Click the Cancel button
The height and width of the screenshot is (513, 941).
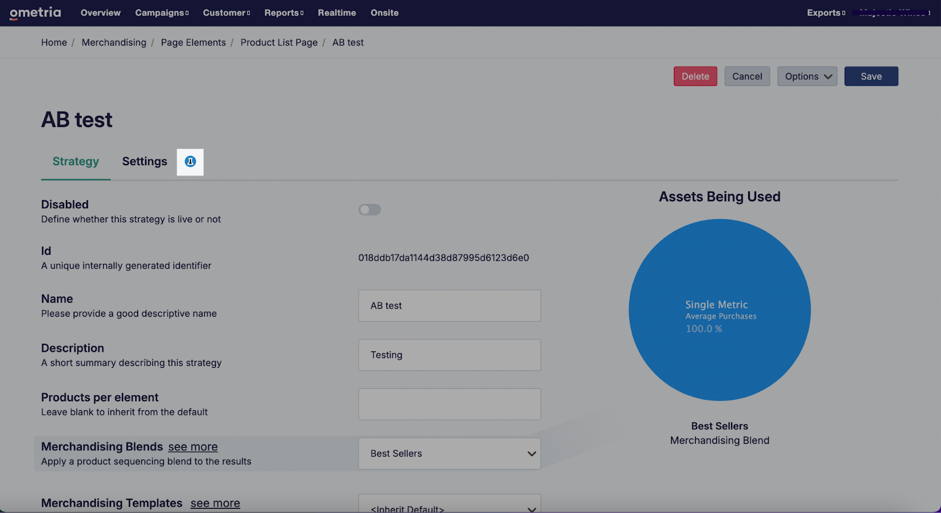point(747,76)
